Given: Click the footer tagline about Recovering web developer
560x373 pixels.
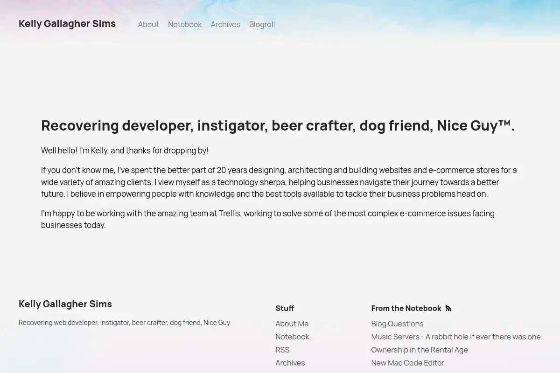Looking at the screenshot, I should pos(124,323).
